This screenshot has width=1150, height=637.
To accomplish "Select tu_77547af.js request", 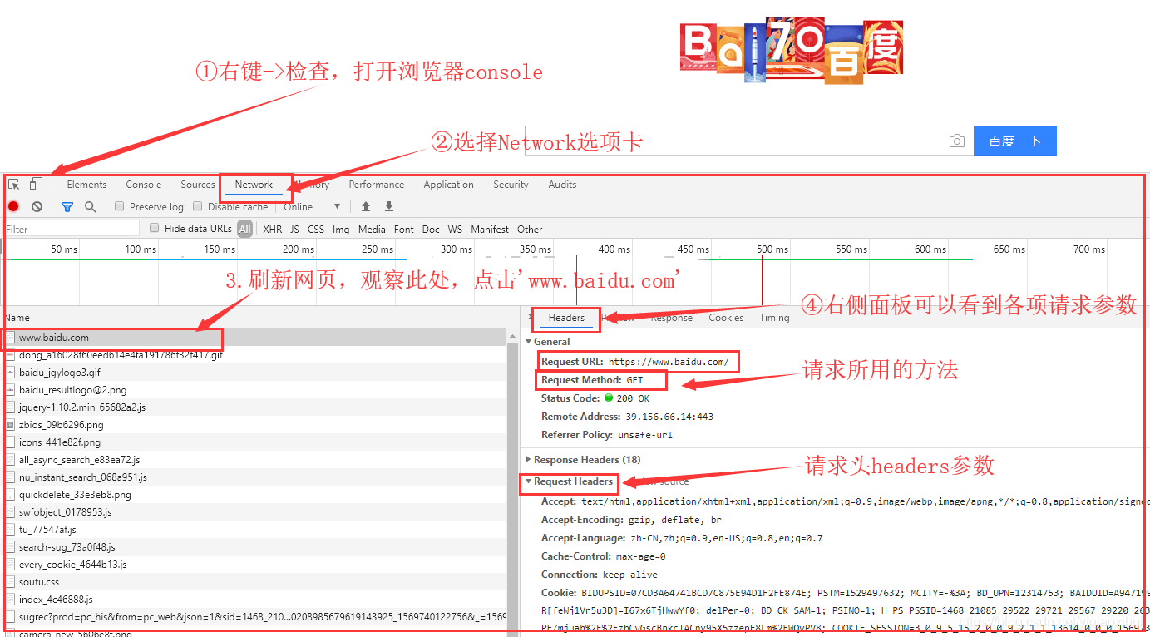I will click(254, 530).
